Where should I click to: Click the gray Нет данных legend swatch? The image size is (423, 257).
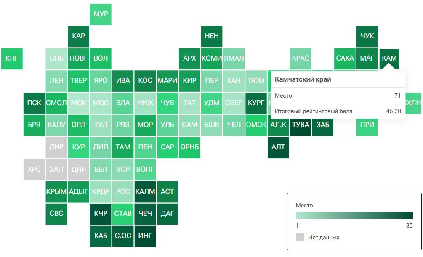[300, 237]
